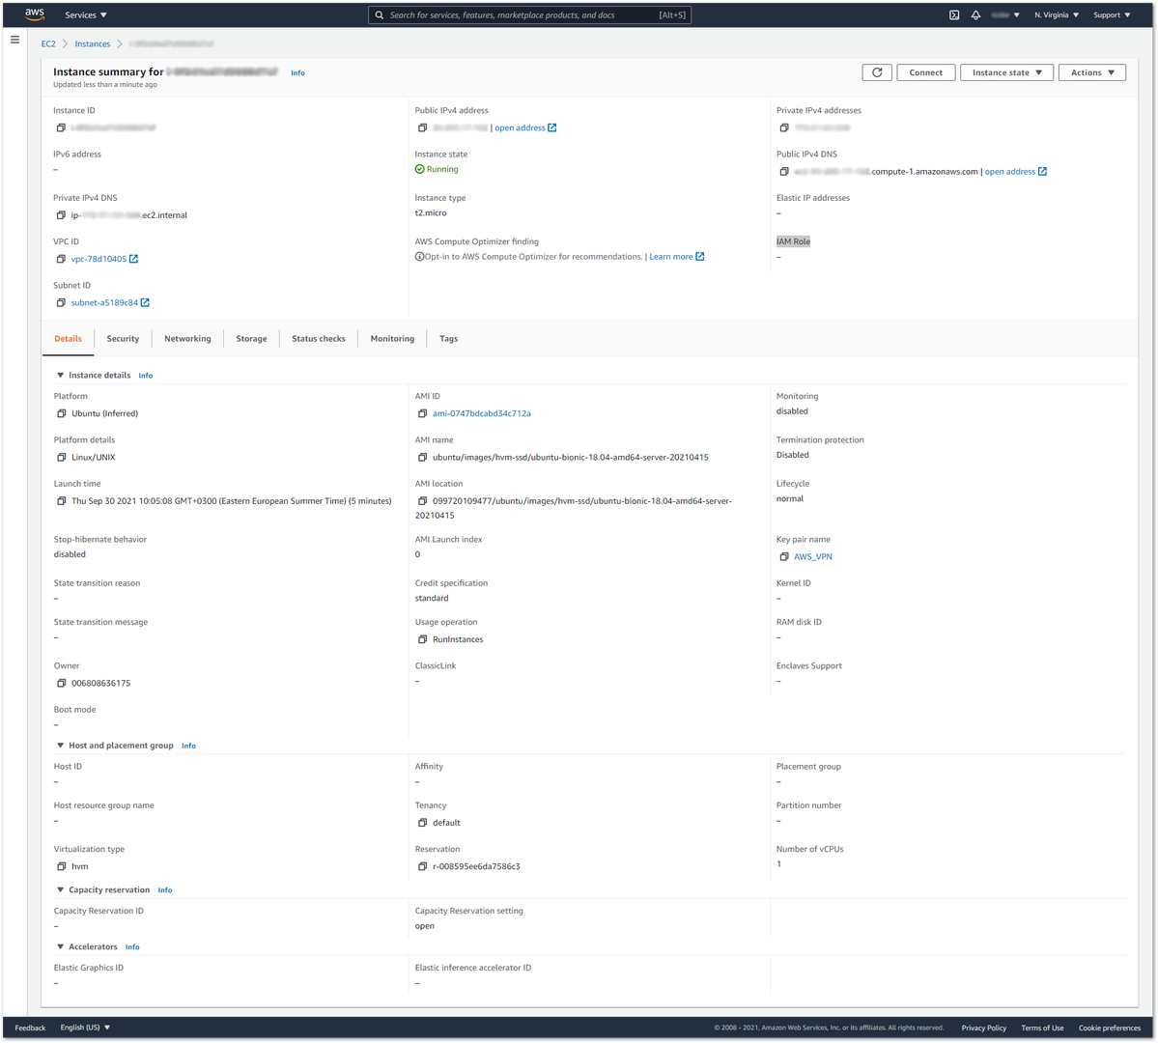Open the English (US) language dropdown
The width and height of the screenshot is (1158, 1043).
click(85, 1028)
